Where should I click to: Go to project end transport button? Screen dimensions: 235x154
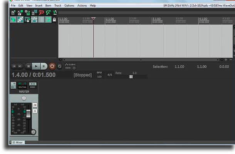(20, 66)
